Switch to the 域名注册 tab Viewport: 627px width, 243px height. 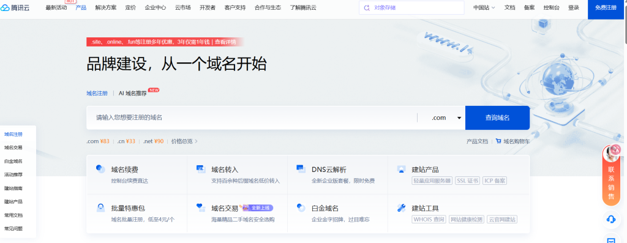[97, 93]
